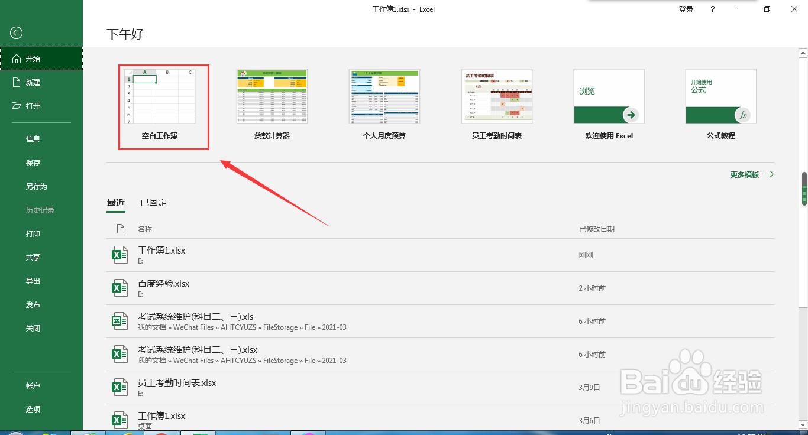Open the 打印 (Print) section
The image size is (808, 435).
tap(33, 233)
